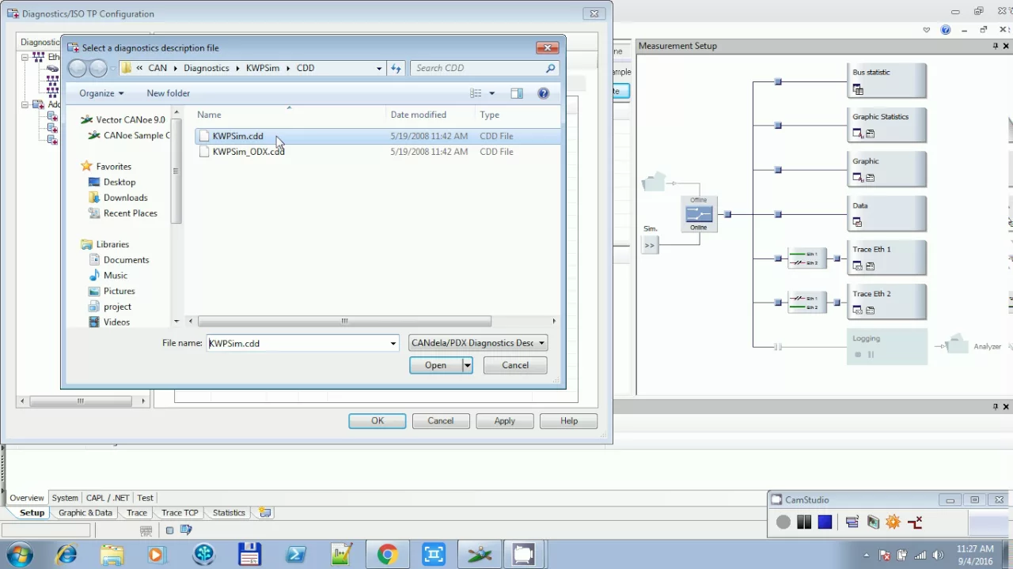Cancel the file selection dialog
The width and height of the screenshot is (1013, 569).
tap(515, 365)
